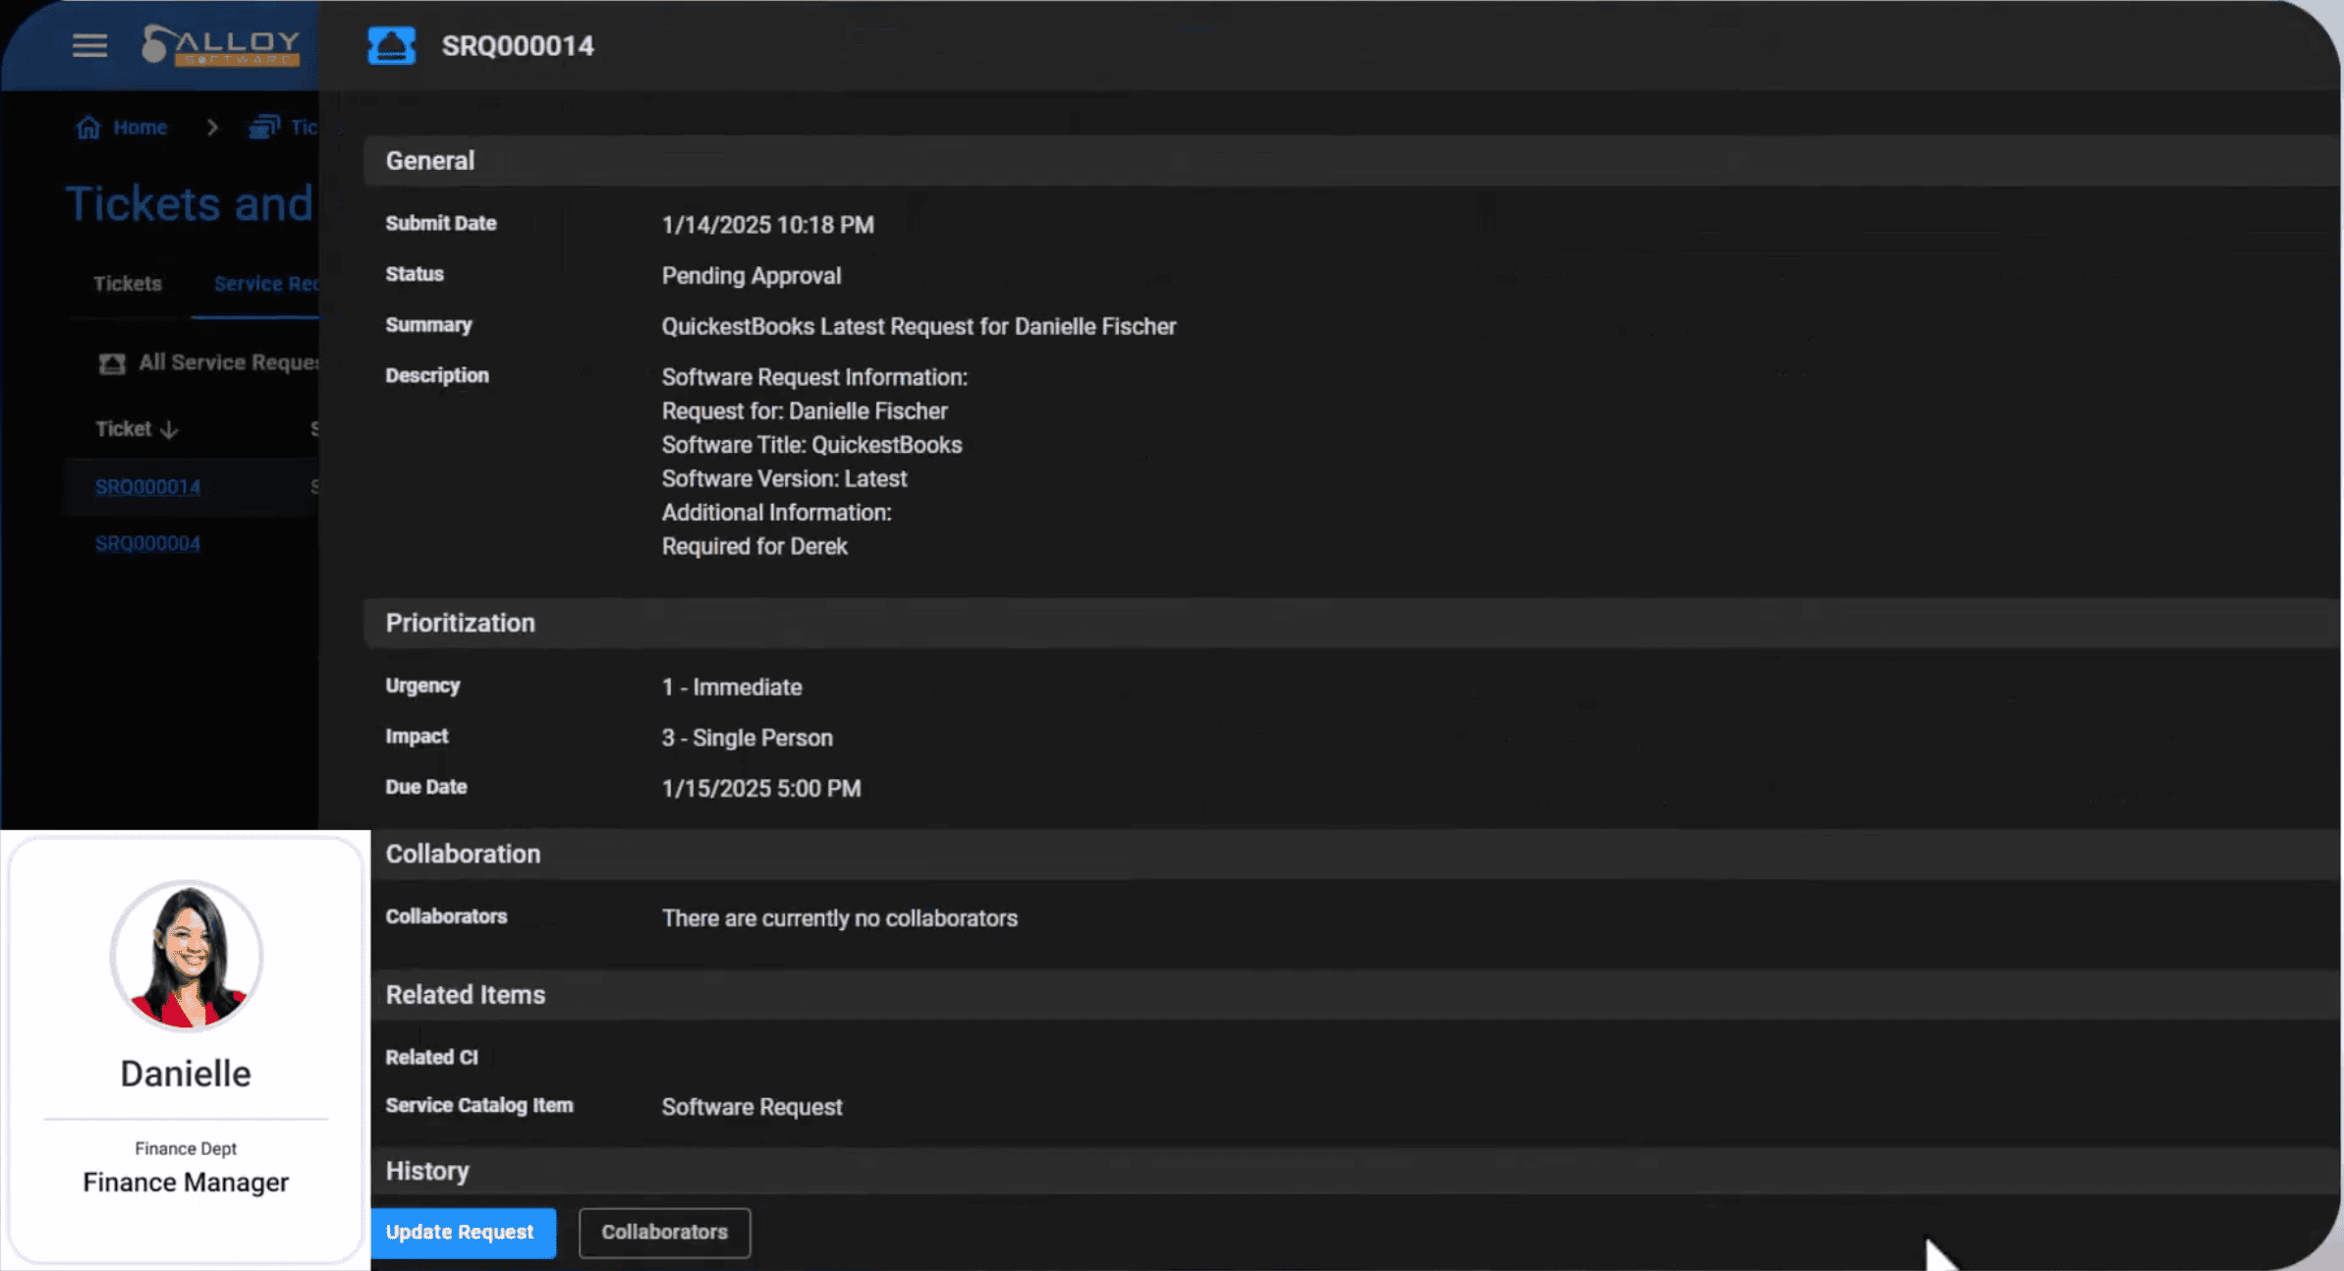Expand the breadcrumb chevron after Home
This screenshot has height=1271, width=2344.
point(212,128)
